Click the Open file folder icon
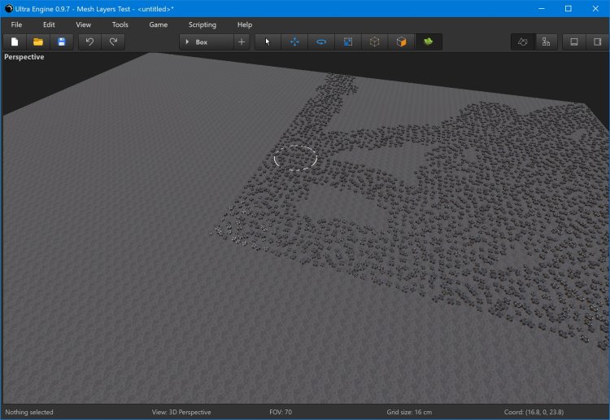Viewport: 610px width, 420px height. [38, 42]
